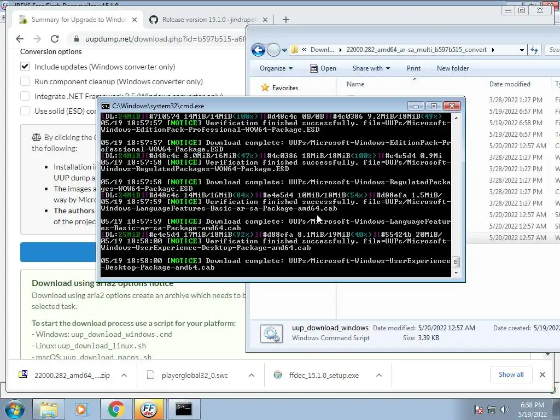
Task: Click Chrome page scrollbar down arrow
Action: point(547,354)
